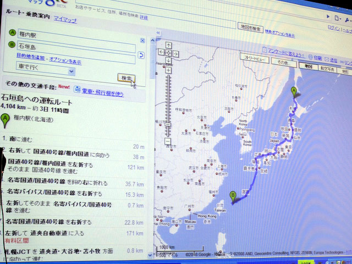This screenshot has width=352, height=264.
Task: Click the 検索 route search button
Action: 126,78
